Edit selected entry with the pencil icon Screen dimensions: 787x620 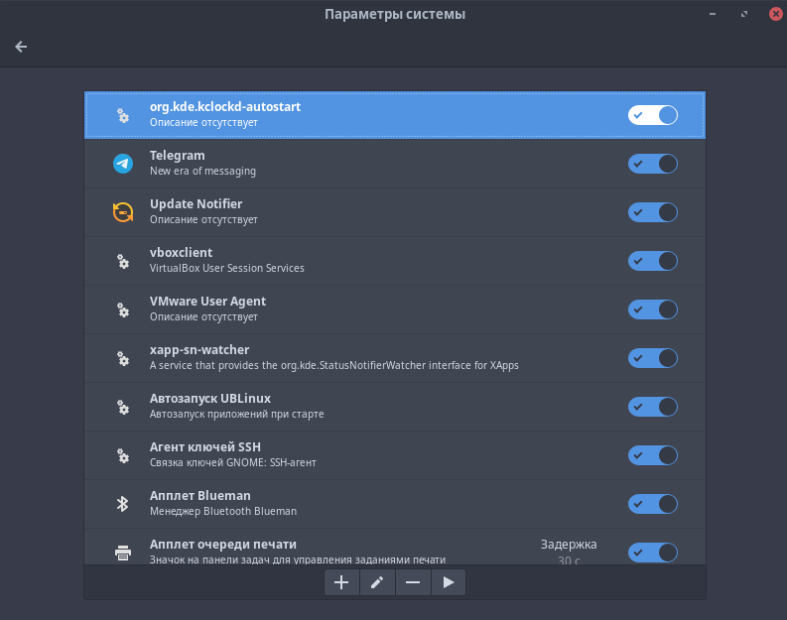(377, 582)
